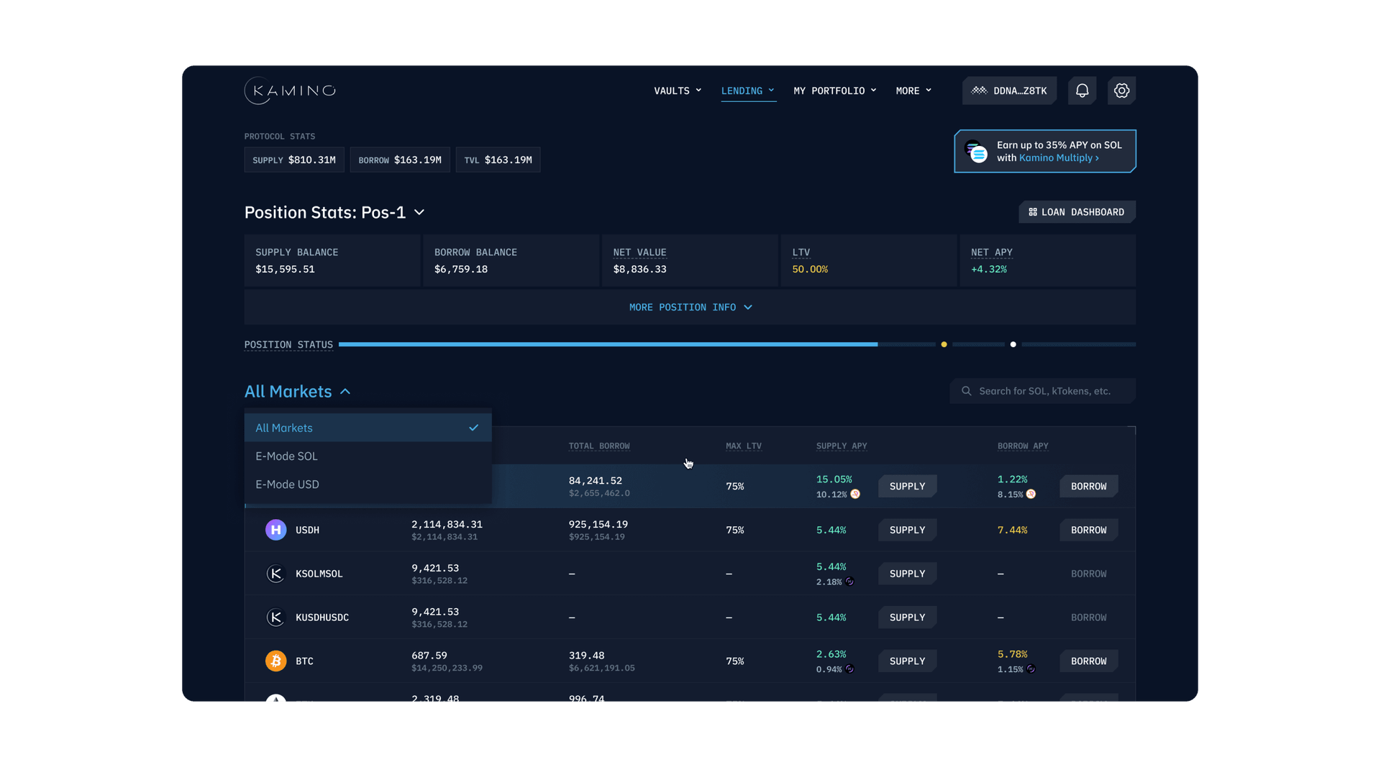Sort by Max LTV column header
This screenshot has height=767, width=1381.
click(x=744, y=446)
